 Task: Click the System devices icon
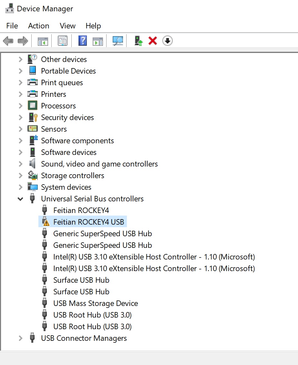[32, 187]
